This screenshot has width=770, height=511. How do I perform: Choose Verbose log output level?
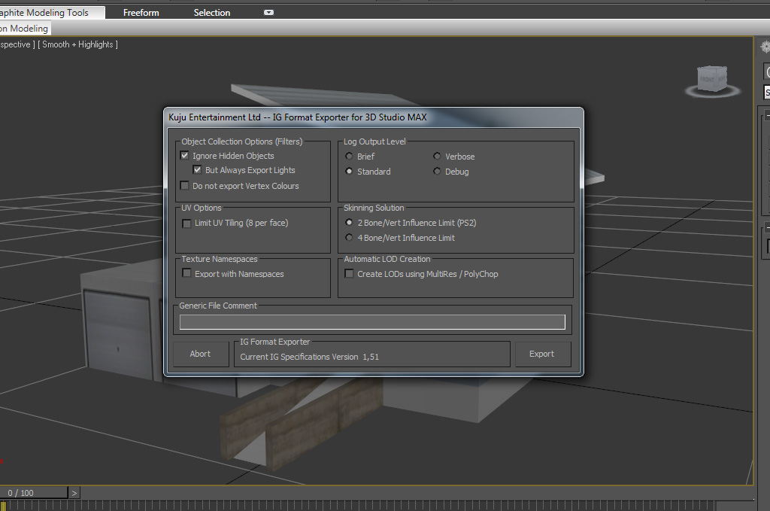(438, 157)
